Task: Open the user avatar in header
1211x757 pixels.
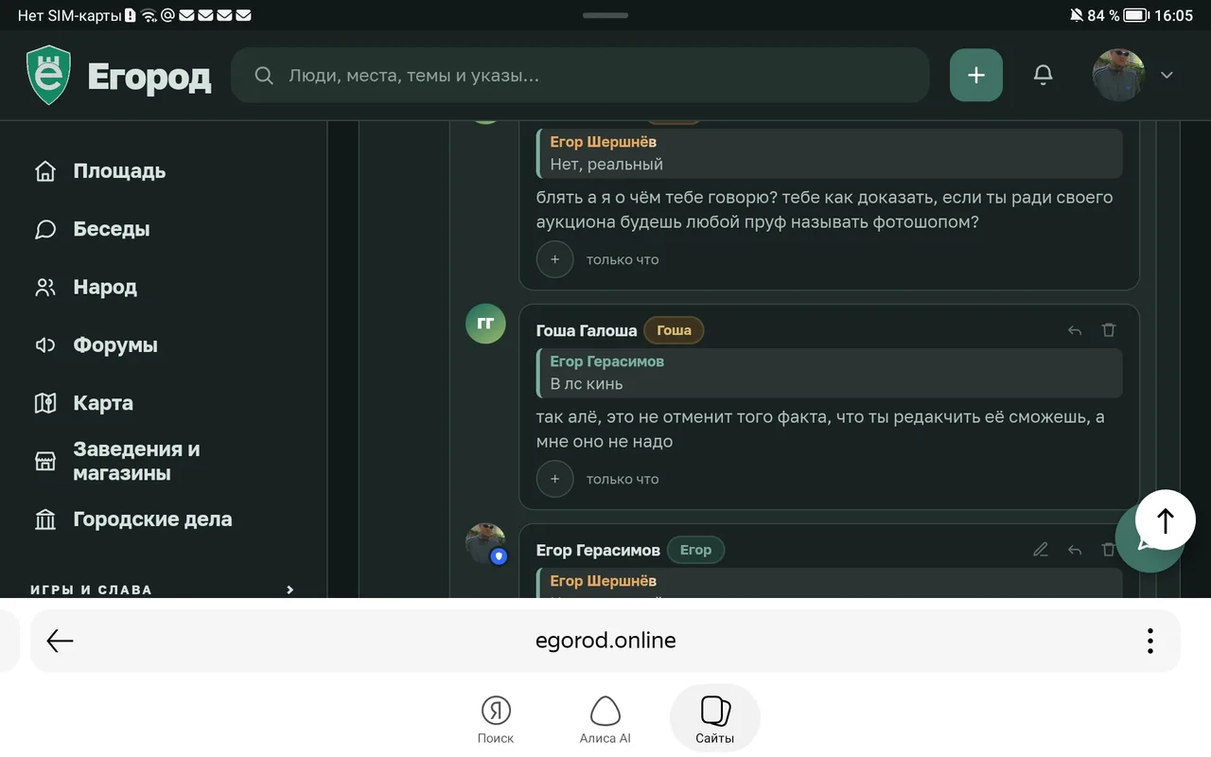Action: (x=1118, y=75)
